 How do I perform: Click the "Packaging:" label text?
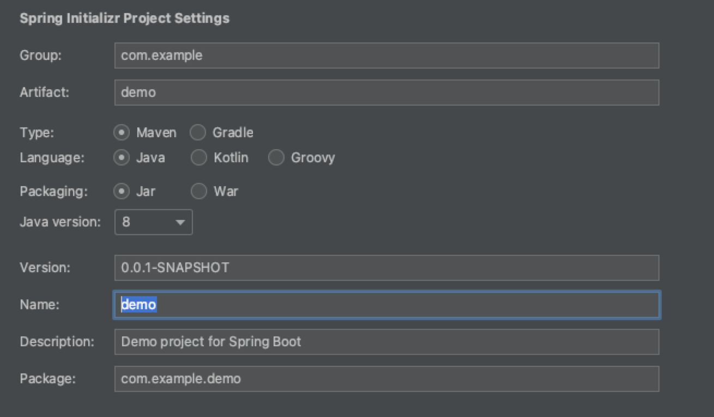(53, 192)
